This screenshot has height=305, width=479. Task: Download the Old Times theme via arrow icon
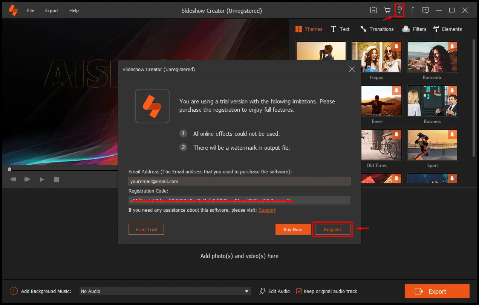tap(396, 135)
